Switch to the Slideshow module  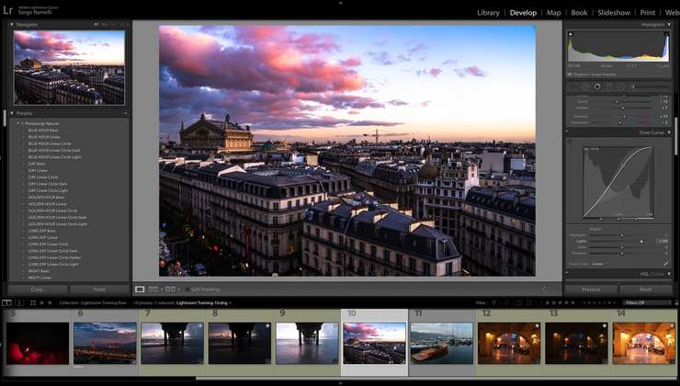(x=614, y=13)
